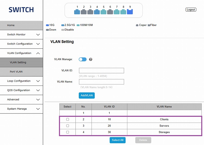This screenshot has height=145, width=204.
Task: Click the VLAN ID input field
Action: [x=101, y=70]
